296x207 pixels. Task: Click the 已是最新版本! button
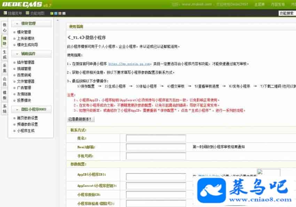point(81,119)
